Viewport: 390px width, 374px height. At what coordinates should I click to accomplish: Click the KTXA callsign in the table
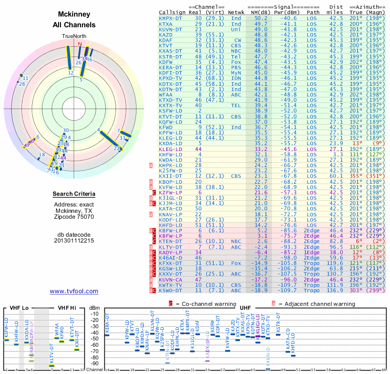(166, 24)
